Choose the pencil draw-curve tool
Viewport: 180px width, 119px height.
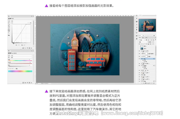[x=9, y=32]
